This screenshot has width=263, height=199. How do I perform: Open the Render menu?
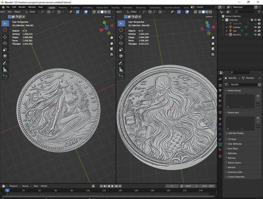click(22, 7)
